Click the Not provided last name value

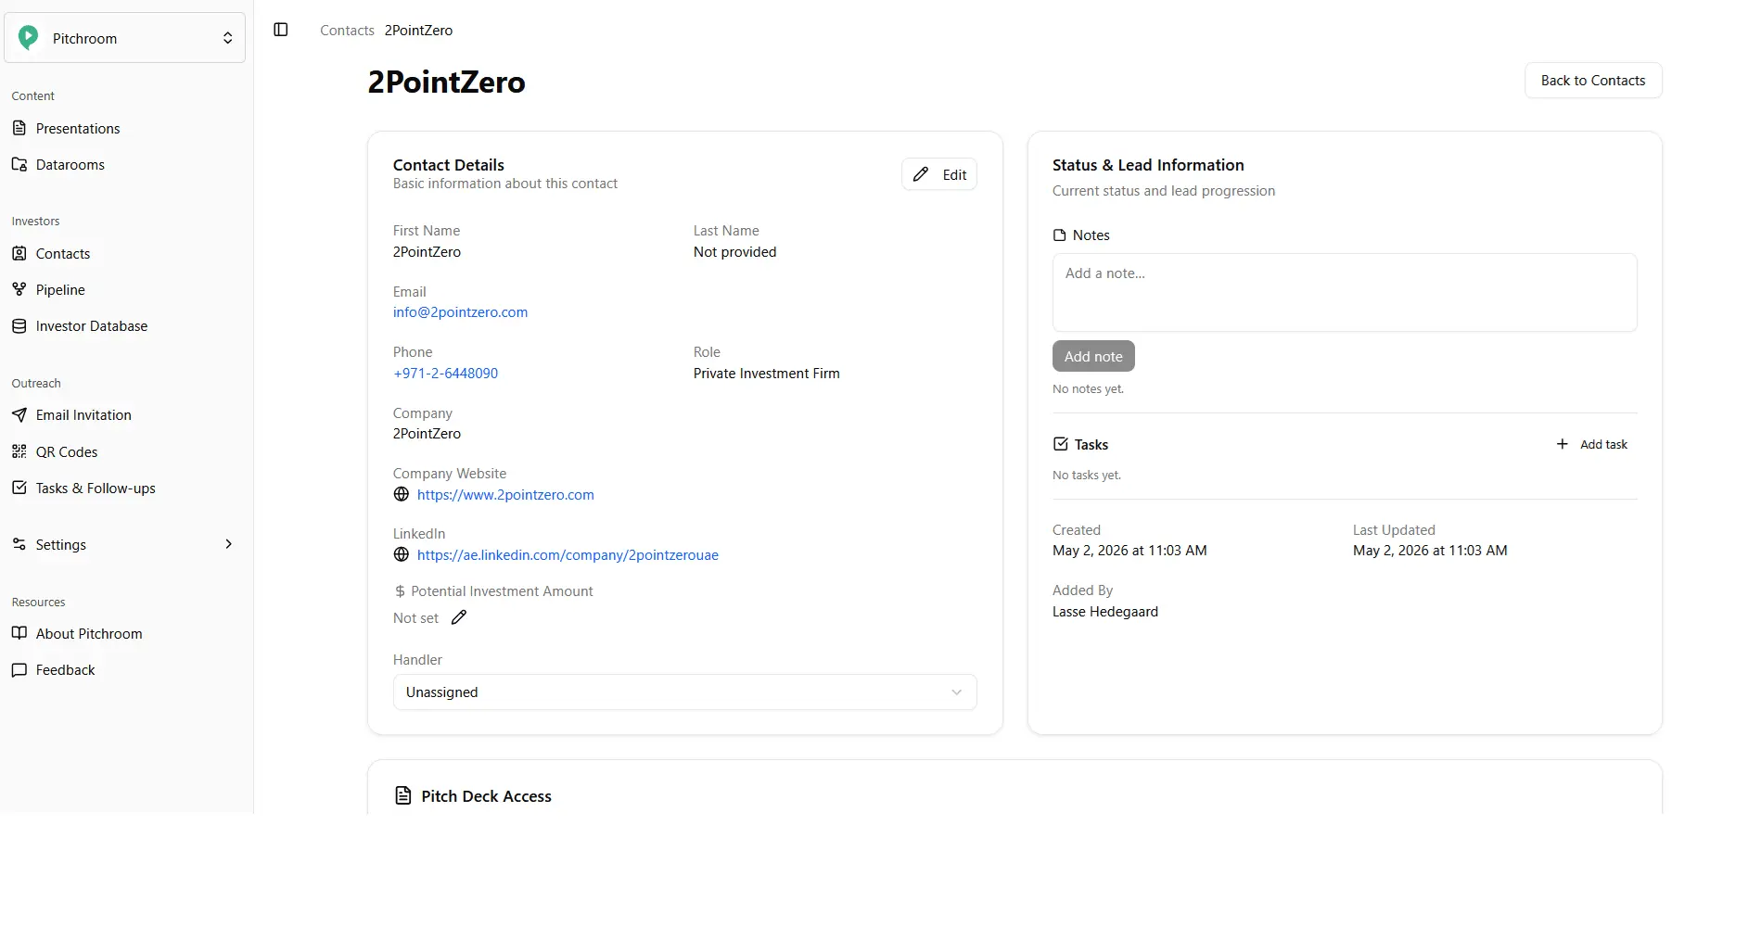734,252
